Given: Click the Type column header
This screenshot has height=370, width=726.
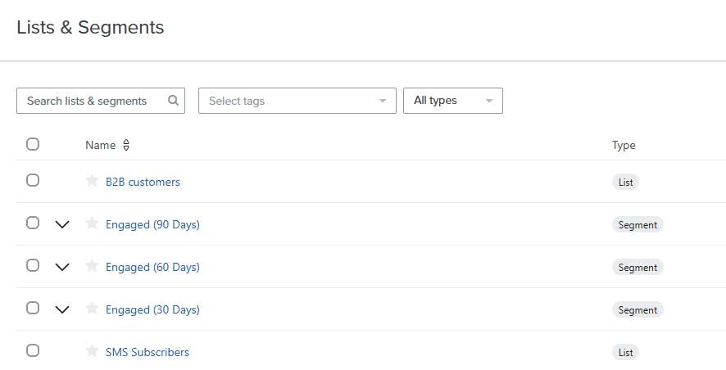Looking at the screenshot, I should click(624, 145).
